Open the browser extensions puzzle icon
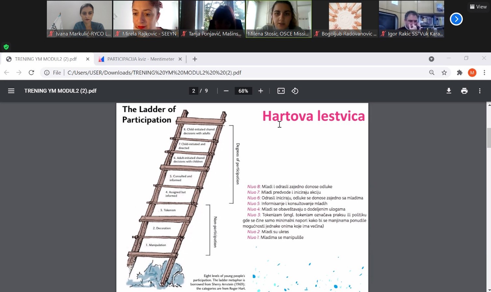The image size is (491, 292). click(459, 73)
